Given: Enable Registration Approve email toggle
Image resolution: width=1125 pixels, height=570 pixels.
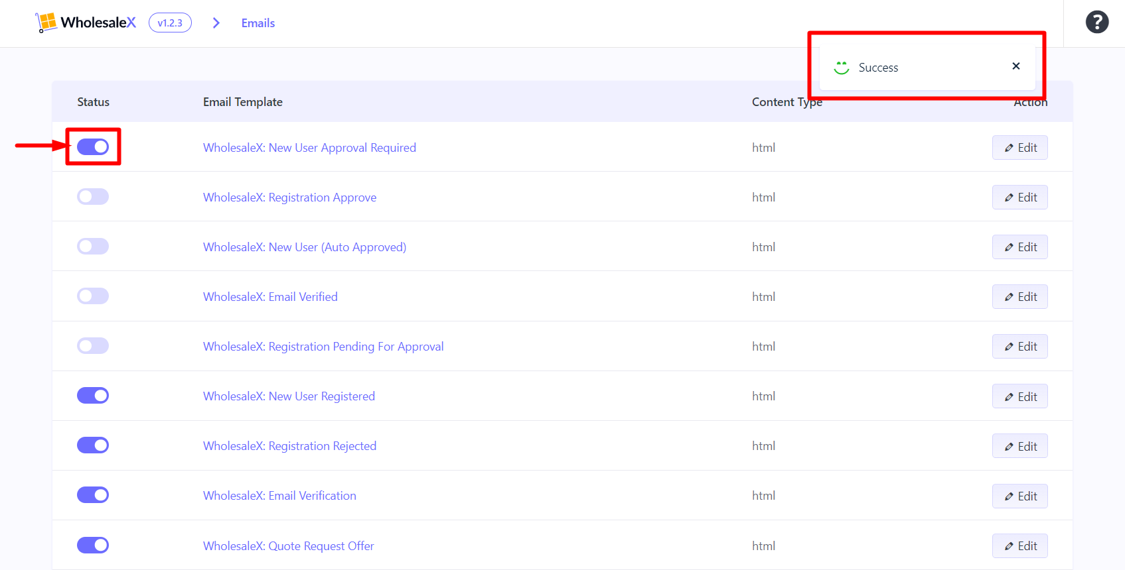Looking at the screenshot, I should [x=93, y=196].
